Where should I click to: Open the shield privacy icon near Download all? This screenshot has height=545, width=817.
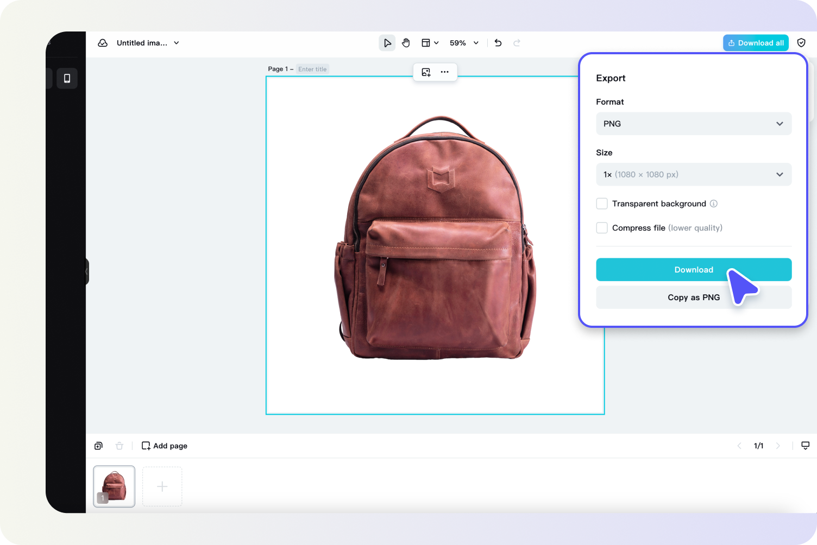(x=801, y=42)
